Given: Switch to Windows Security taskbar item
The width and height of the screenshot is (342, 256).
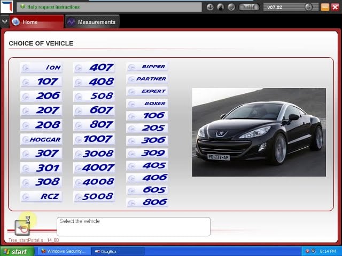Looking at the screenshot, I should (64, 251).
